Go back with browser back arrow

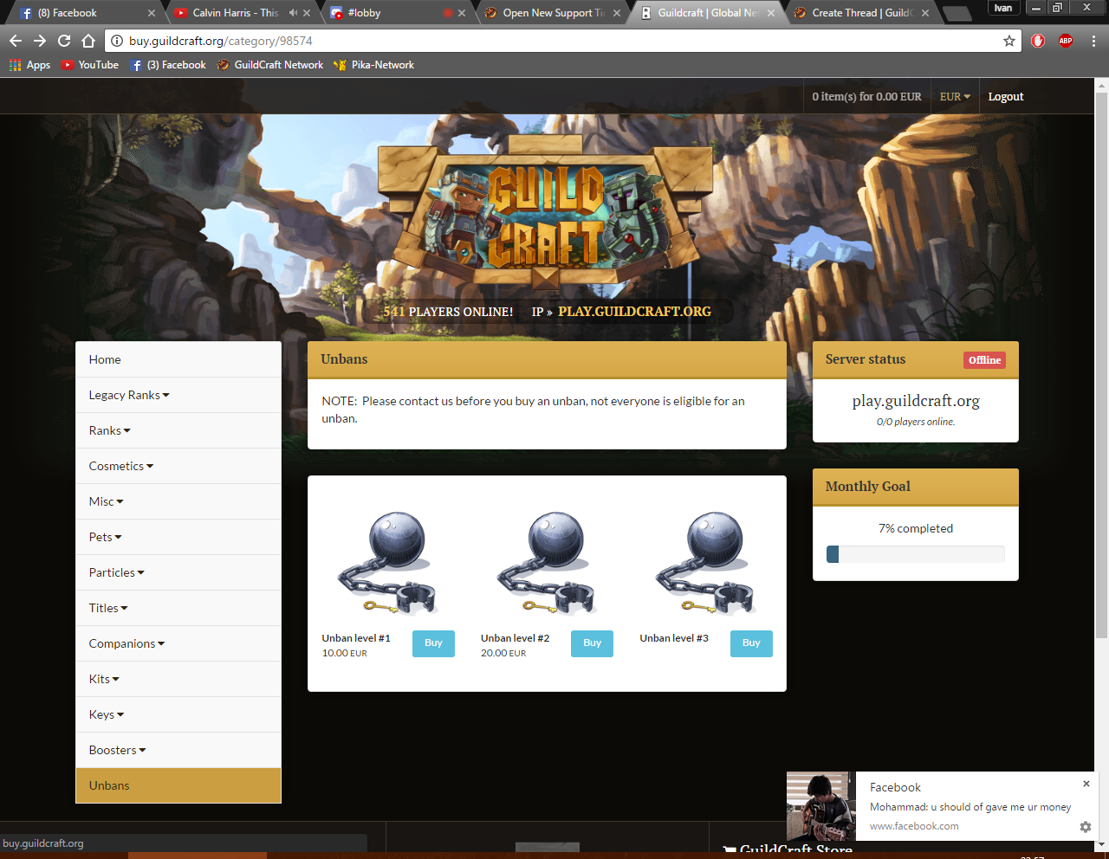16,41
